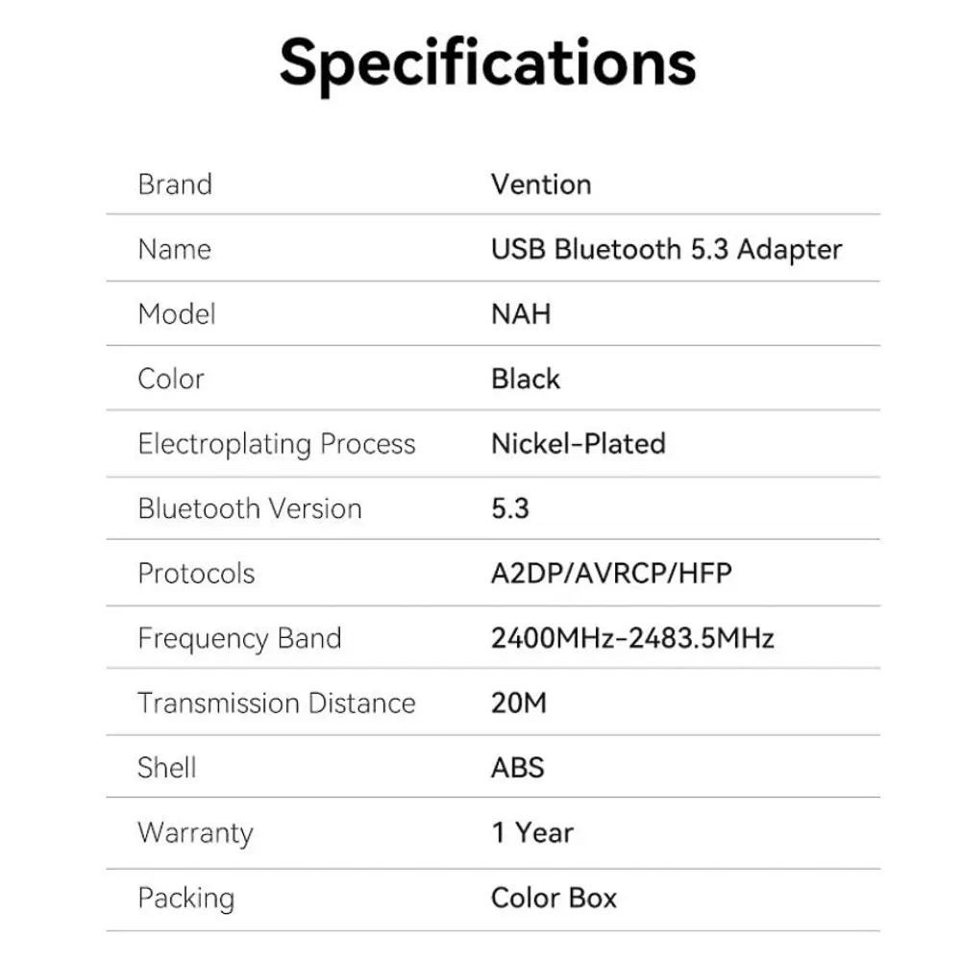Click the Black color value
Image resolution: width=961 pixels, height=961 pixels.
click(x=526, y=379)
